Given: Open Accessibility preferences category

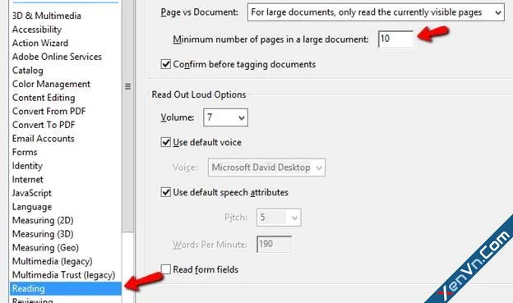Looking at the screenshot, I should coord(37,30).
